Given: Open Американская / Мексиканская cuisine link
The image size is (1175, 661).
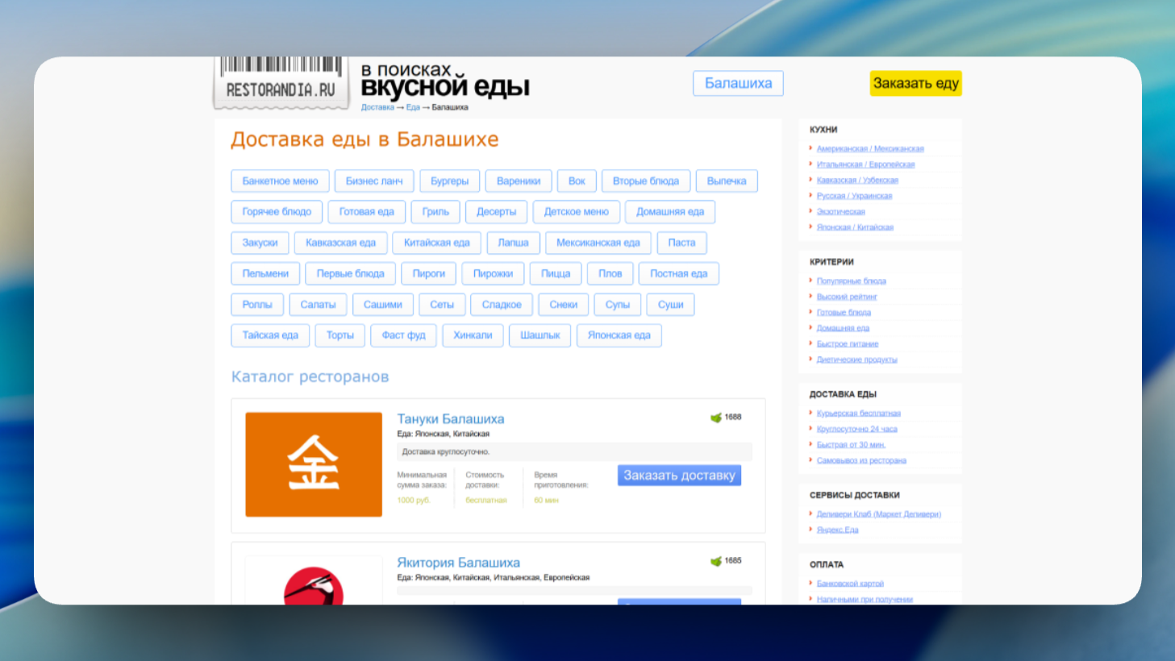Looking at the screenshot, I should [x=870, y=148].
